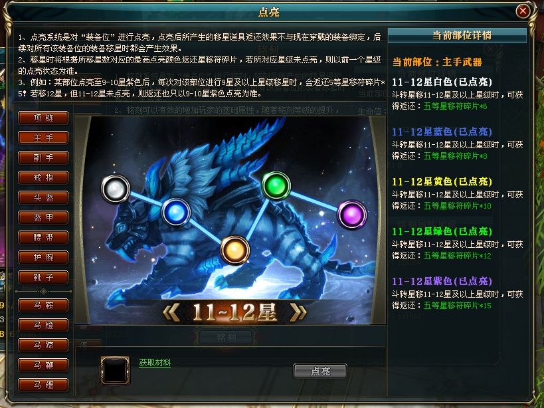The width and height of the screenshot is (544, 408).
Task: Click the 点亮 button
Action: tap(320, 371)
